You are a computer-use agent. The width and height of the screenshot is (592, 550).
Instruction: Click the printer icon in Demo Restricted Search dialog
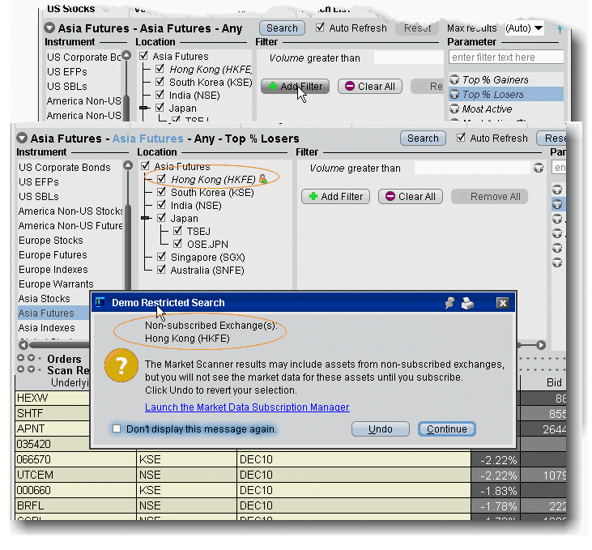[x=467, y=303]
